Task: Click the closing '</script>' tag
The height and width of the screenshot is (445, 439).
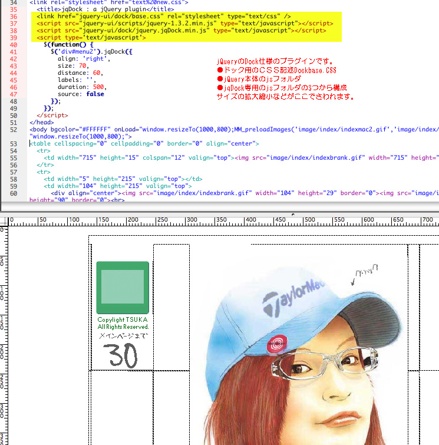Action: (x=52, y=116)
